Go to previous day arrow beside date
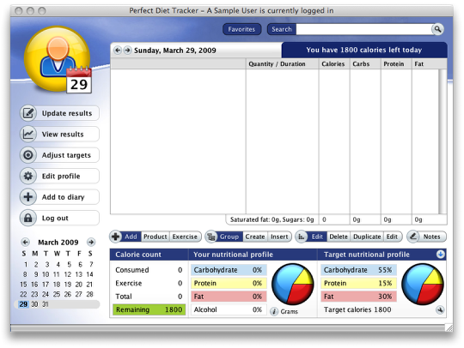Image resolution: width=464 pixels, height=348 pixels. click(x=118, y=51)
